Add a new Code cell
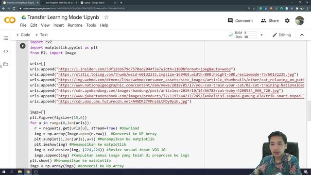311x175 pixels. coord(23,35)
